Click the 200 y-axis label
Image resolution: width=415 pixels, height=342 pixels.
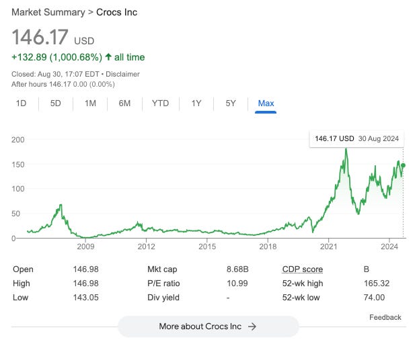pyautogui.click(x=17, y=140)
